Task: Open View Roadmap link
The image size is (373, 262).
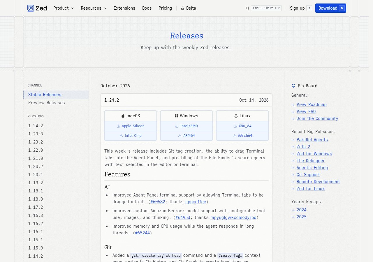Action: (312, 105)
